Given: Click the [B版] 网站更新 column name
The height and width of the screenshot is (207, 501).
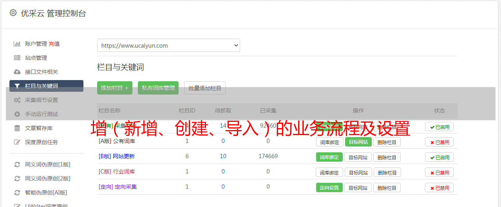Looking at the screenshot, I should pyautogui.click(x=117, y=156).
